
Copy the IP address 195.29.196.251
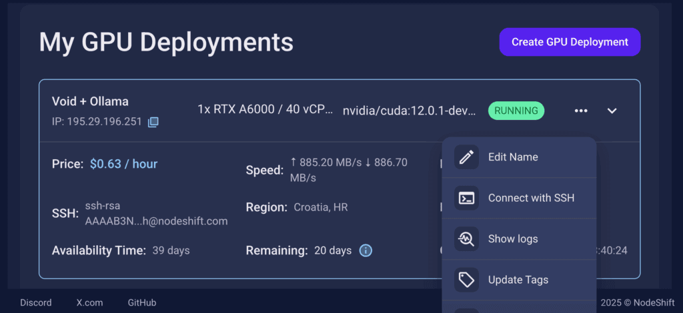[153, 122]
